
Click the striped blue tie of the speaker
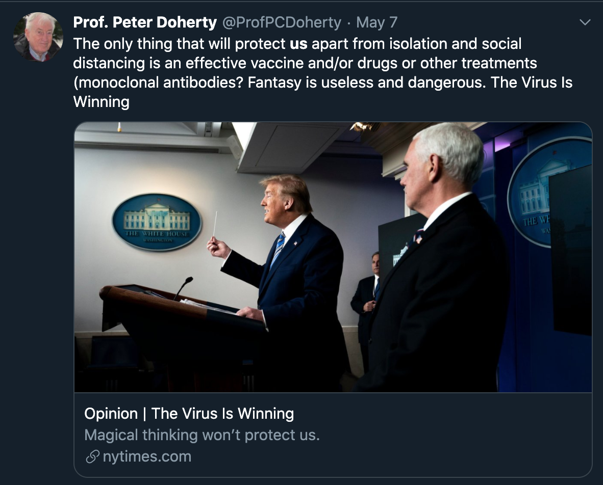278,252
